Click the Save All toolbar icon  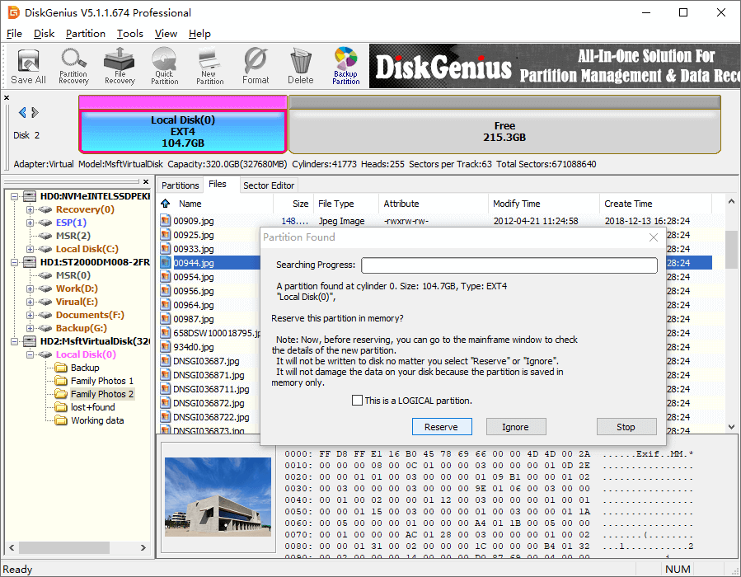click(28, 66)
